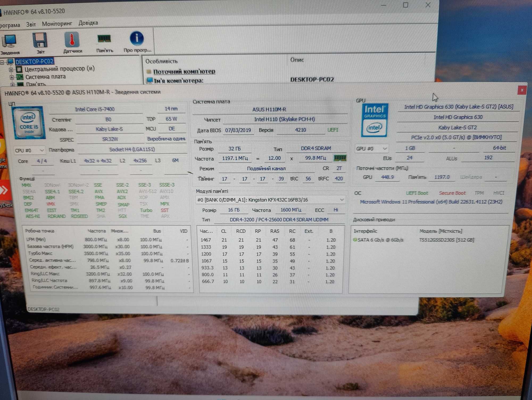532x400 pixels.
Task: Click Подвійний канал mode value
Action: click(x=266, y=169)
